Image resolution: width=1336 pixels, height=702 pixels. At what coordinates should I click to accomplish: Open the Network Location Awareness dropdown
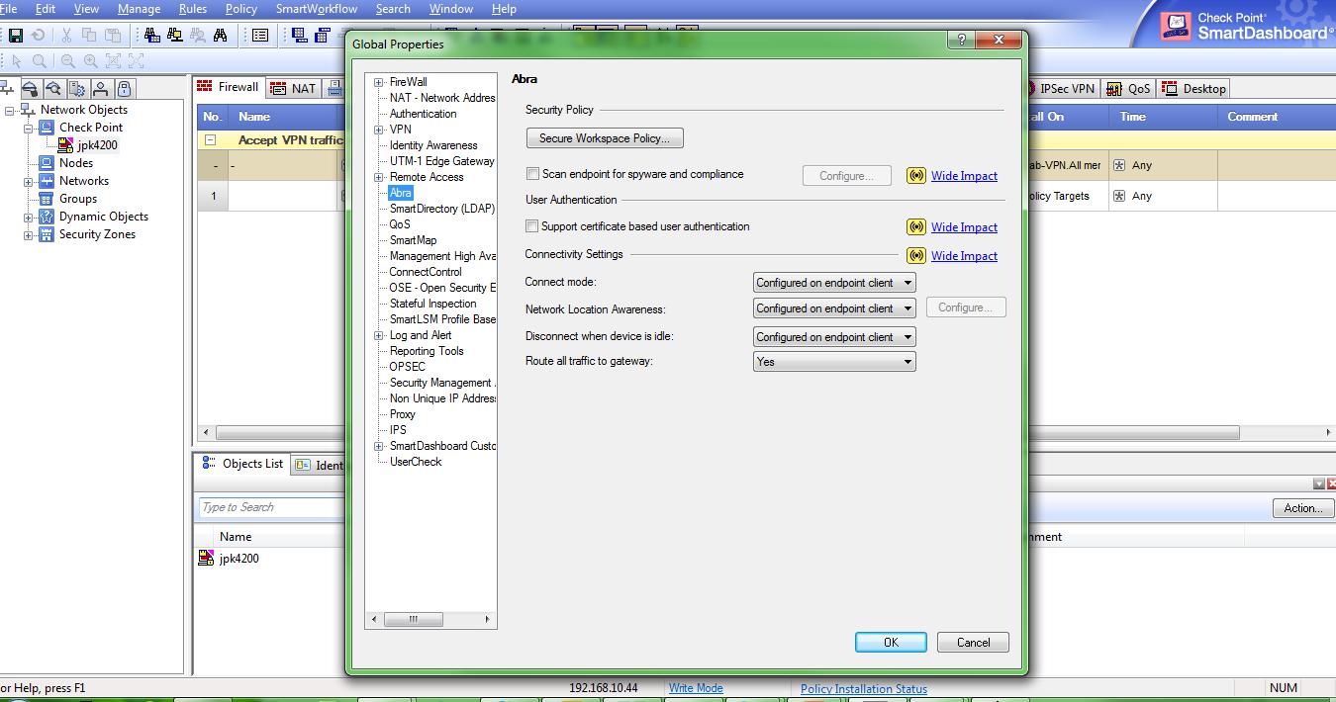pos(834,308)
